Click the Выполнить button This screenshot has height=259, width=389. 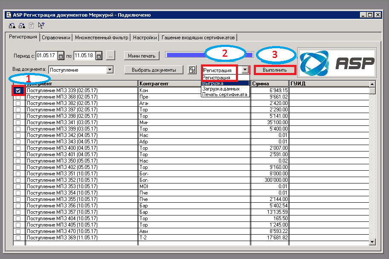click(275, 70)
